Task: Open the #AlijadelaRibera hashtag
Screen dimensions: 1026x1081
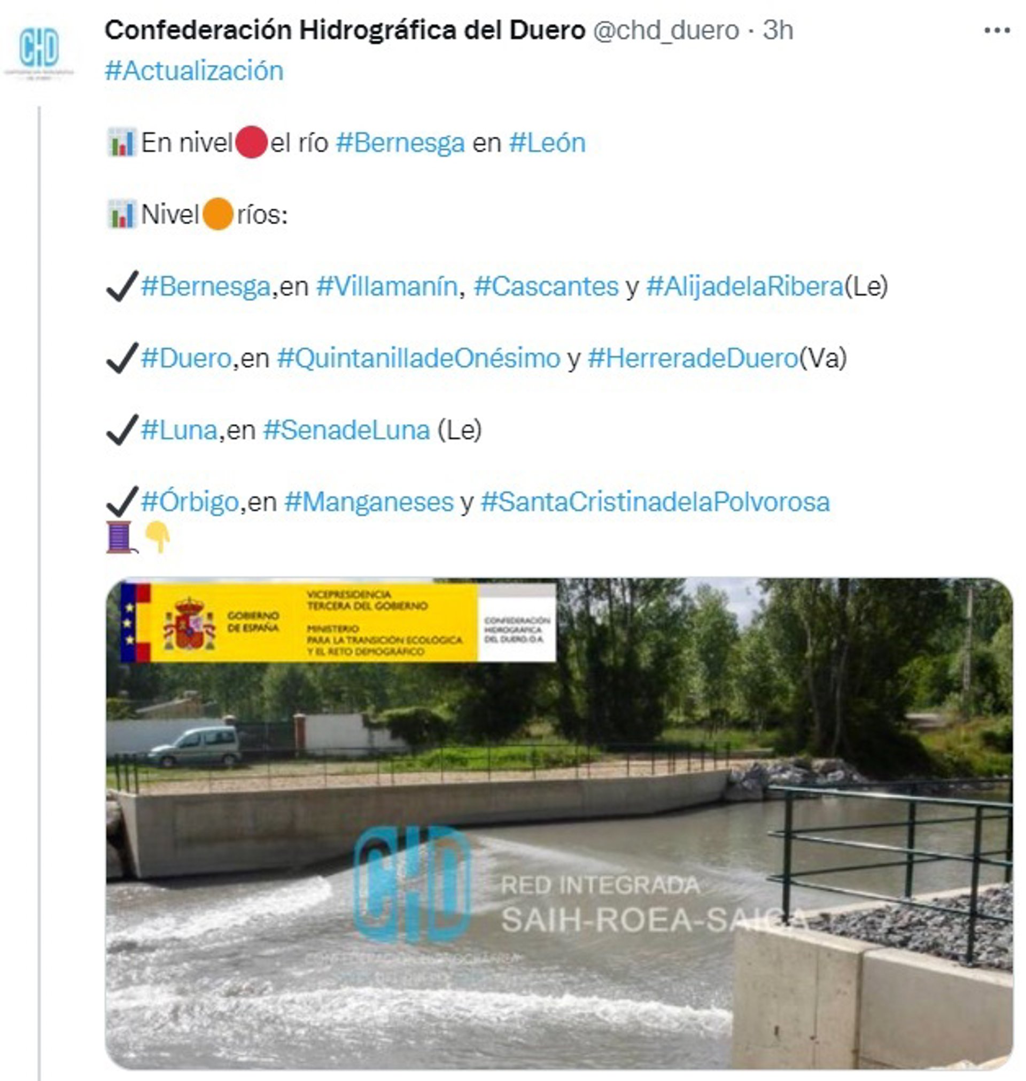Action: (745, 286)
